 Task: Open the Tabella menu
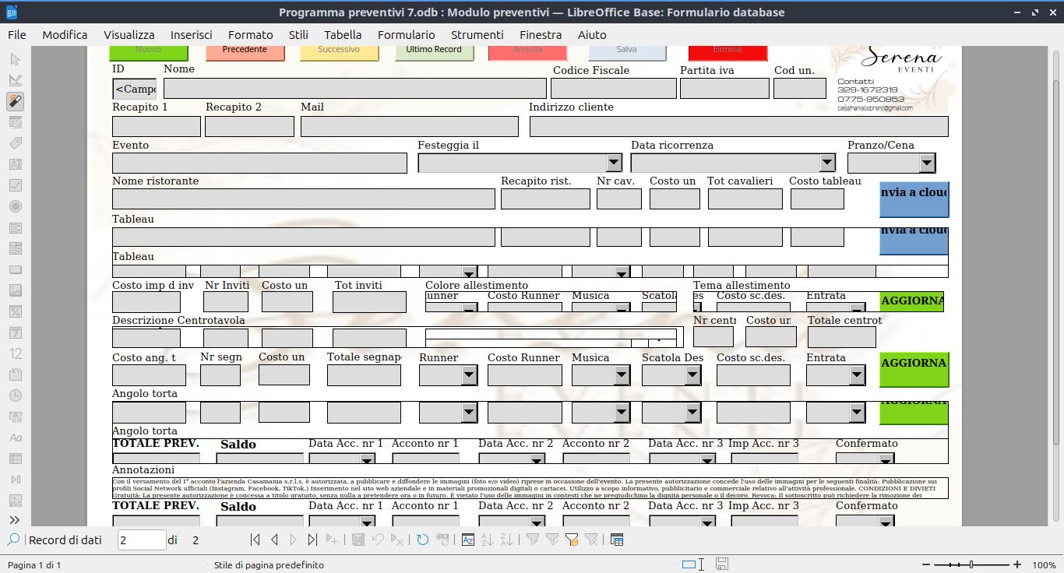click(x=343, y=34)
